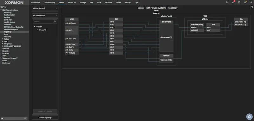Switch to the Storage tab
Screen dimensions: 254x121
click(83, 3)
